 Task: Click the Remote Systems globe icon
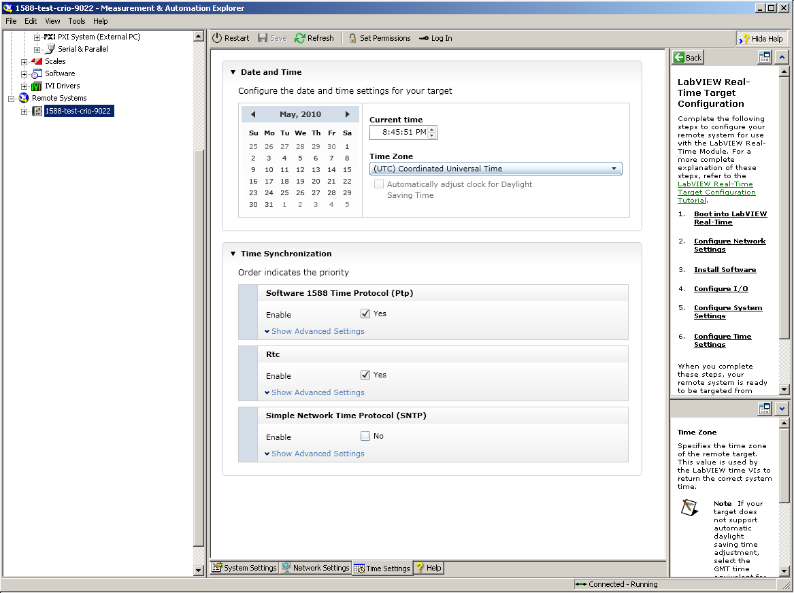[24, 98]
